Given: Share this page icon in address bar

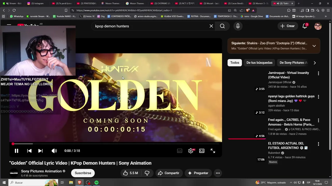Looking at the screenshot, I should click(241, 10).
